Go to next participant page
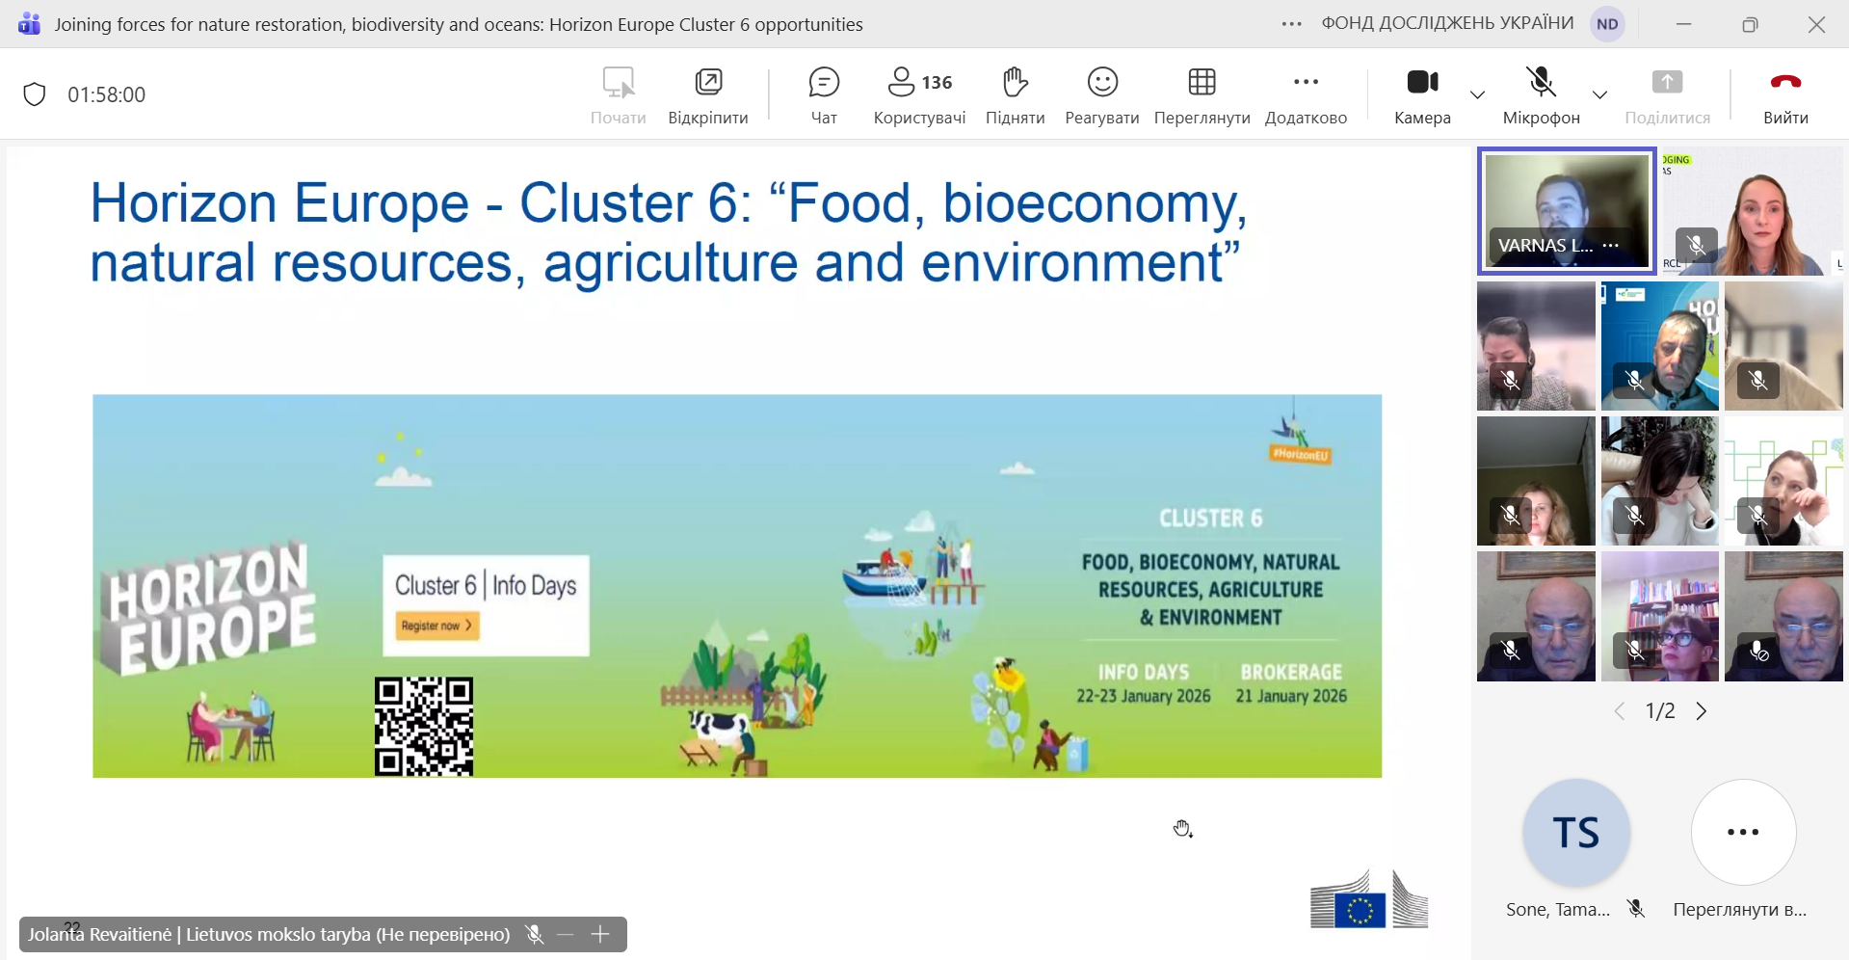Image resolution: width=1849 pixels, height=960 pixels. pos(1702,711)
